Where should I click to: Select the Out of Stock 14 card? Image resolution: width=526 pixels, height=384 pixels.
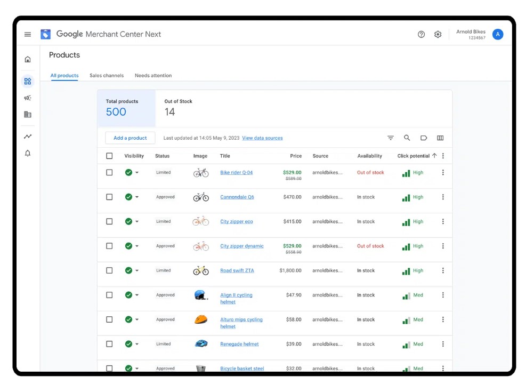point(179,108)
